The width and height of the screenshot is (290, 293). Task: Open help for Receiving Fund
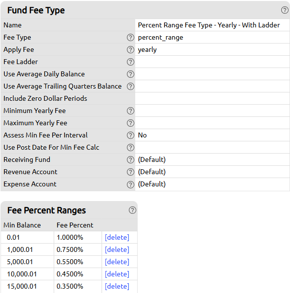130,159
